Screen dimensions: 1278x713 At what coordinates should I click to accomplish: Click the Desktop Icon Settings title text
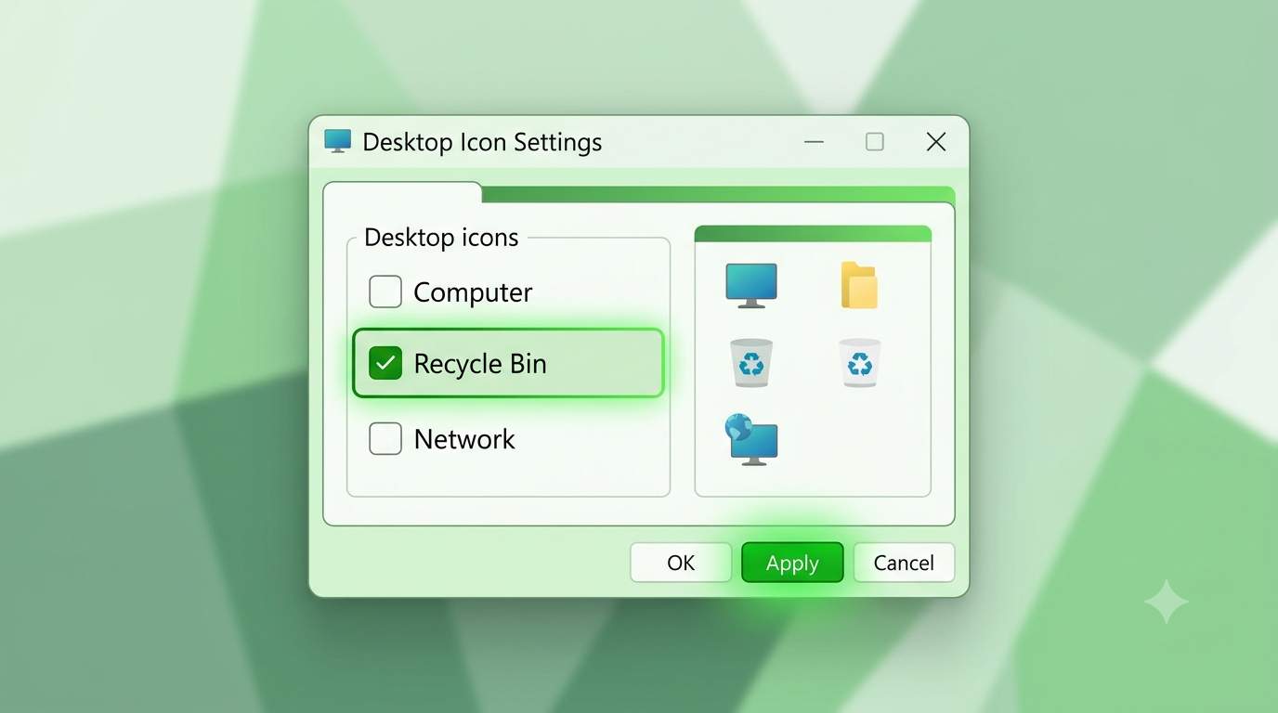pos(482,142)
